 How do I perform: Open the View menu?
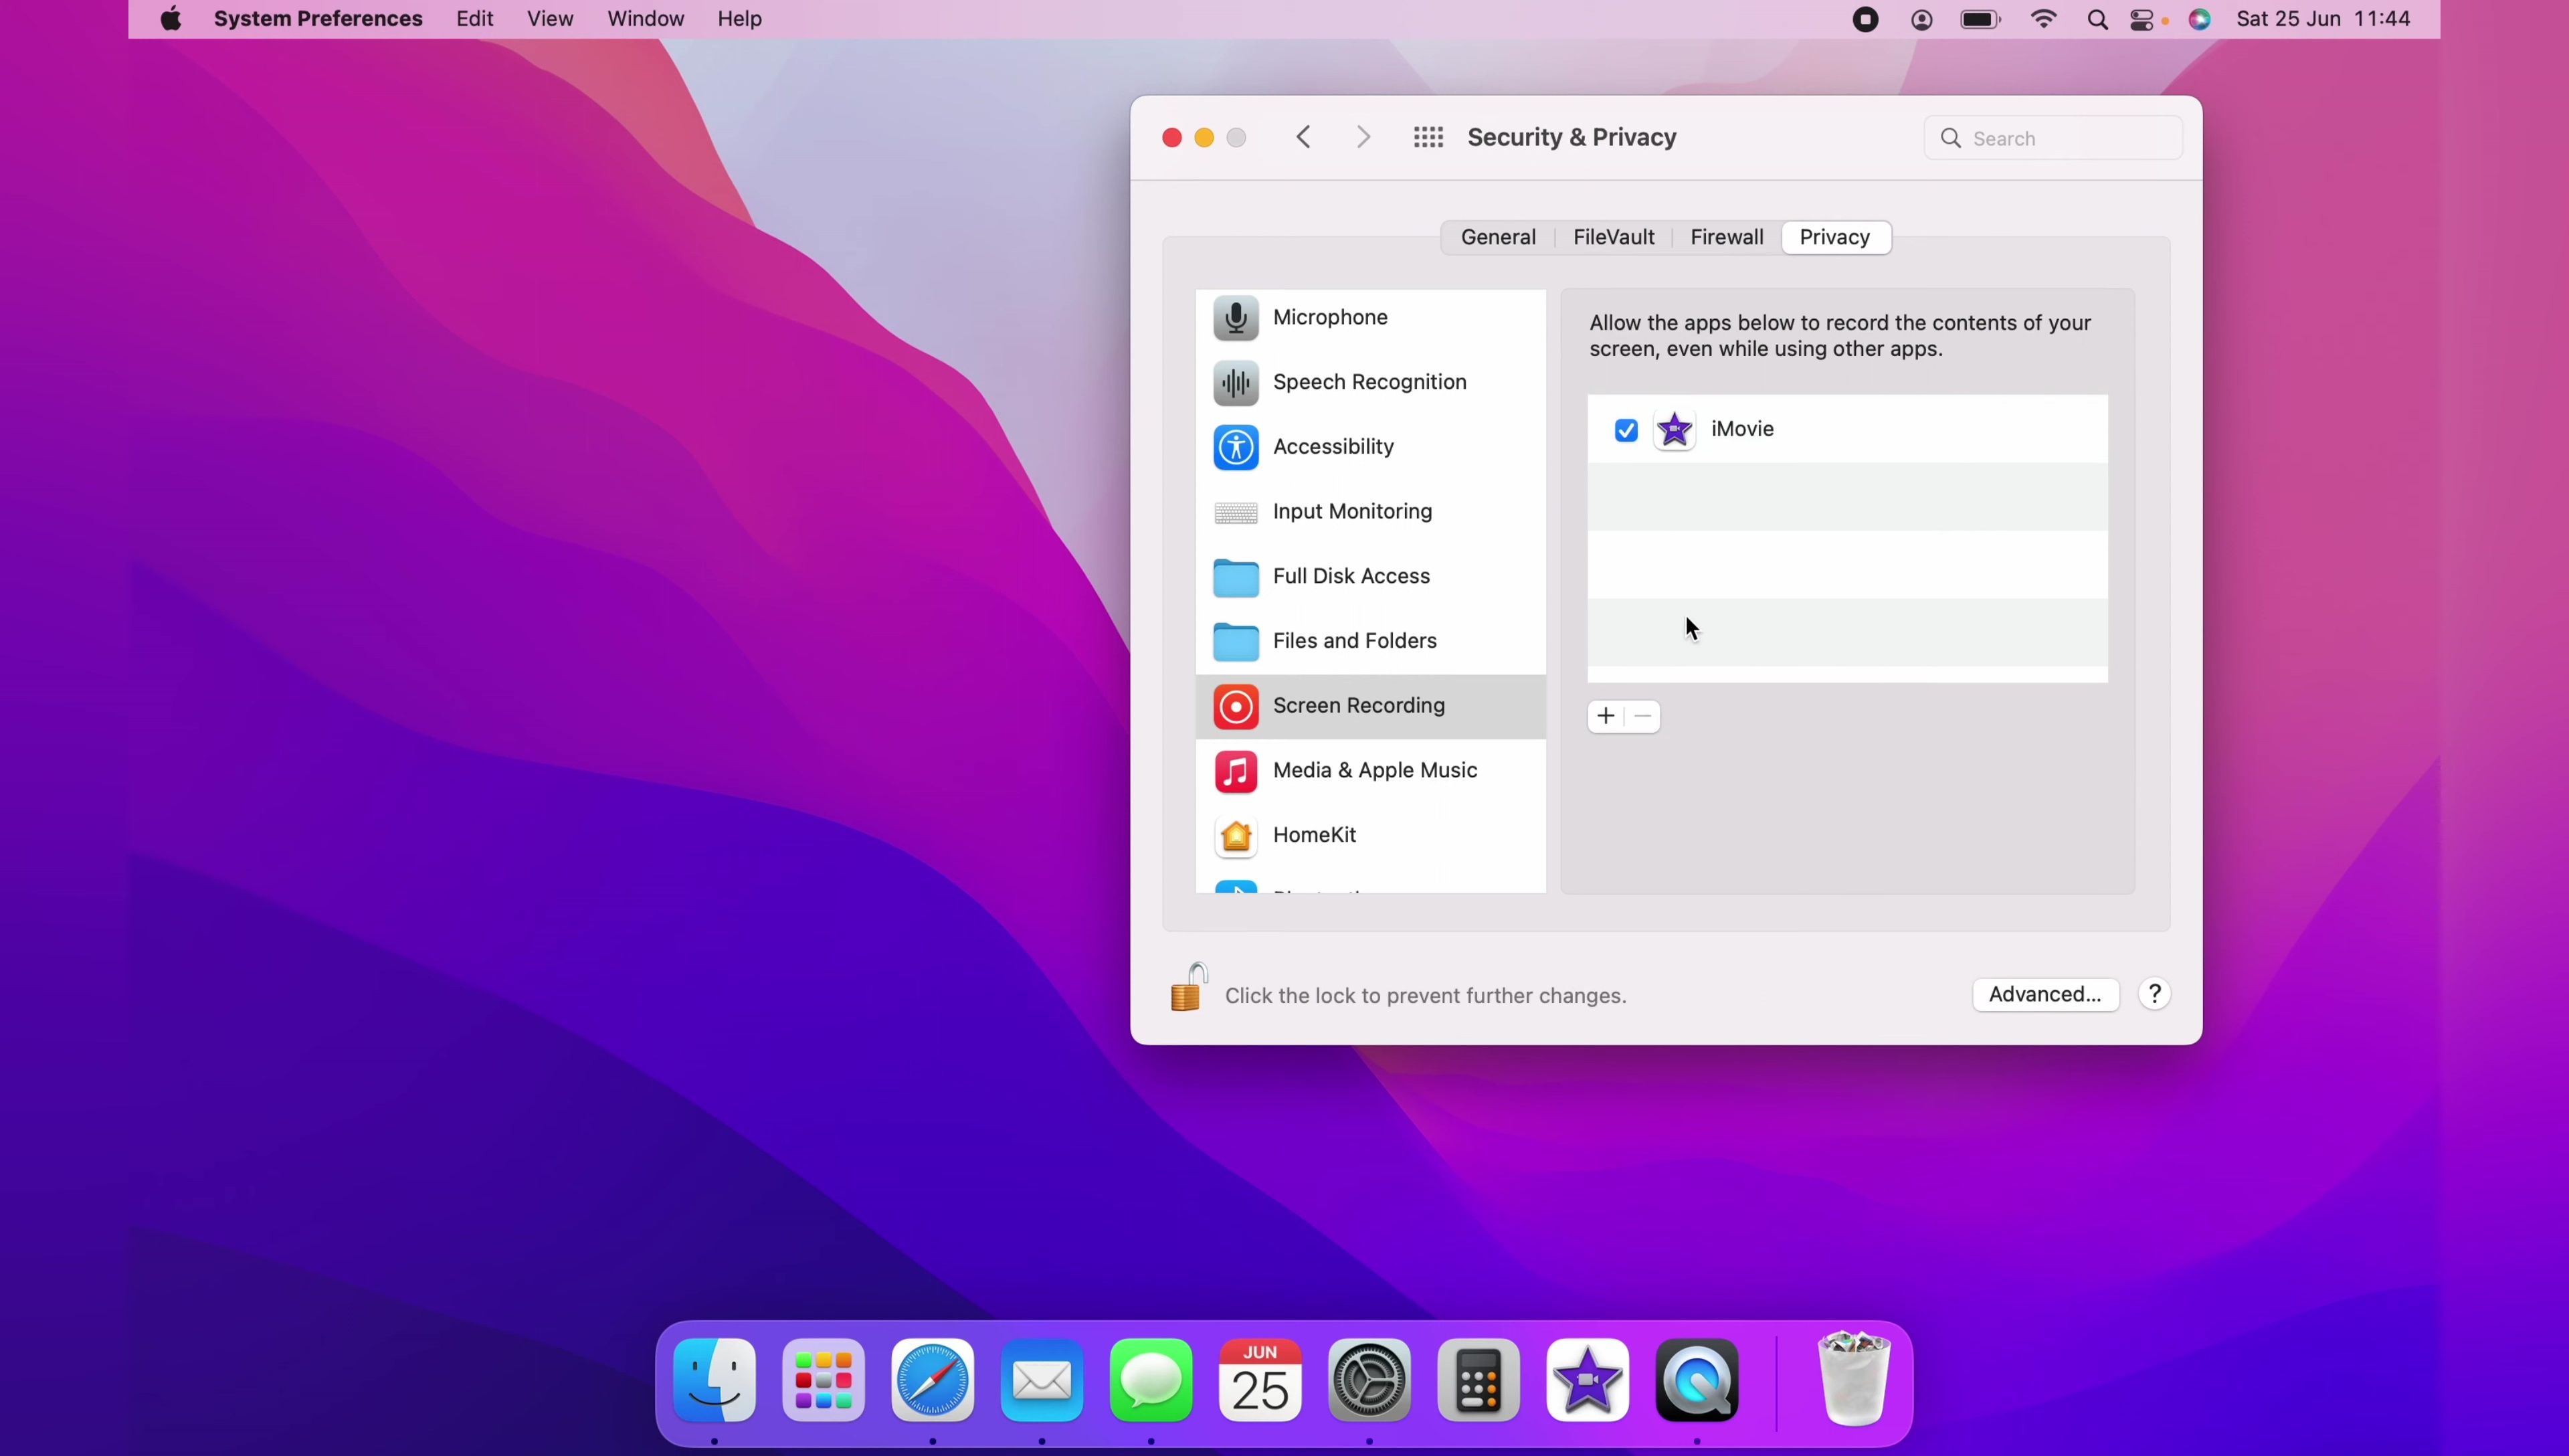click(550, 19)
